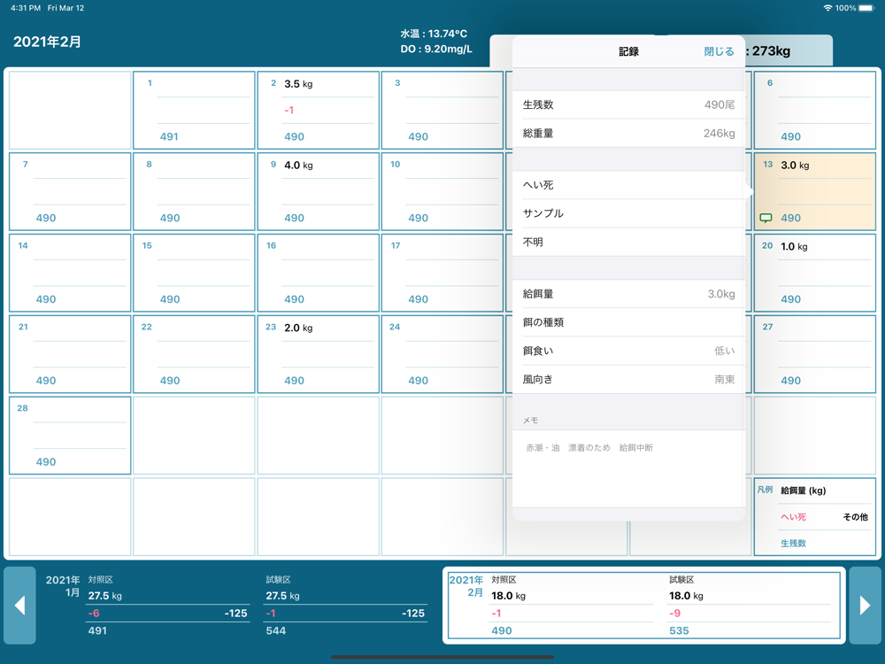Image resolution: width=885 pixels, height=664 pixels.
Task: Select February 27 calendar cell
Action: pyautogui.click(x=815, y=354)
